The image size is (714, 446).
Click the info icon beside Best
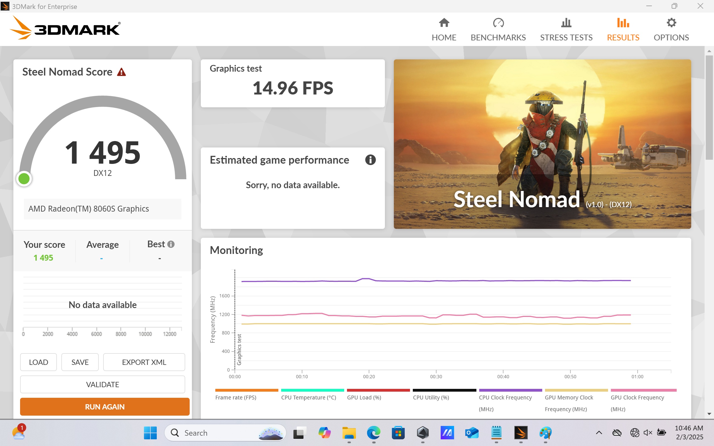(171, 244)
